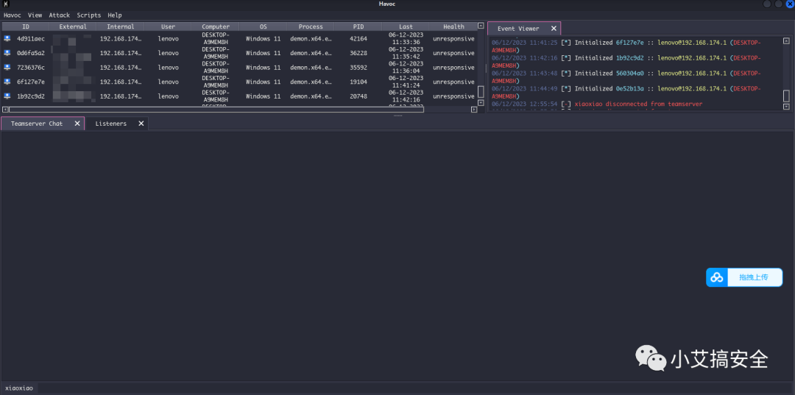Click the 11:42:16 Initialized 1b92c9d2 log entry
The width and height of the screenshot is (795, 395).
point(626,62)
